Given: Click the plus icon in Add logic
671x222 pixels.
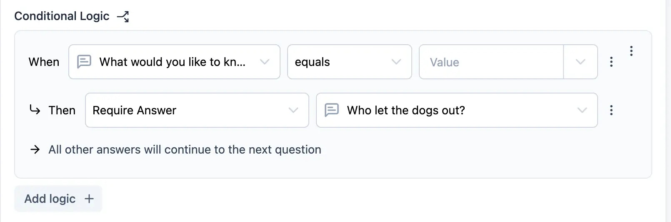Looking at the screenshot, I should pyautogui.click(x=89, y=199).
